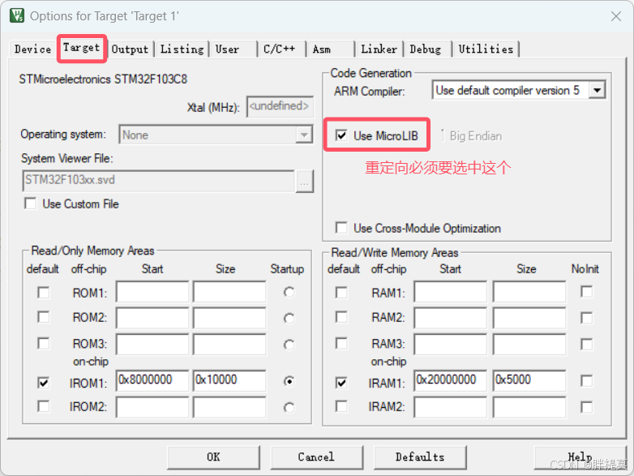Enable the Use Custom File checkbox

pyautogui.click(x=30, y=204)
